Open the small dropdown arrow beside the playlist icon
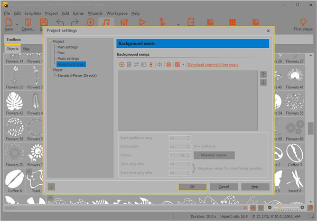The width and height of the screenshot is (317, 221). click(183, 64)
